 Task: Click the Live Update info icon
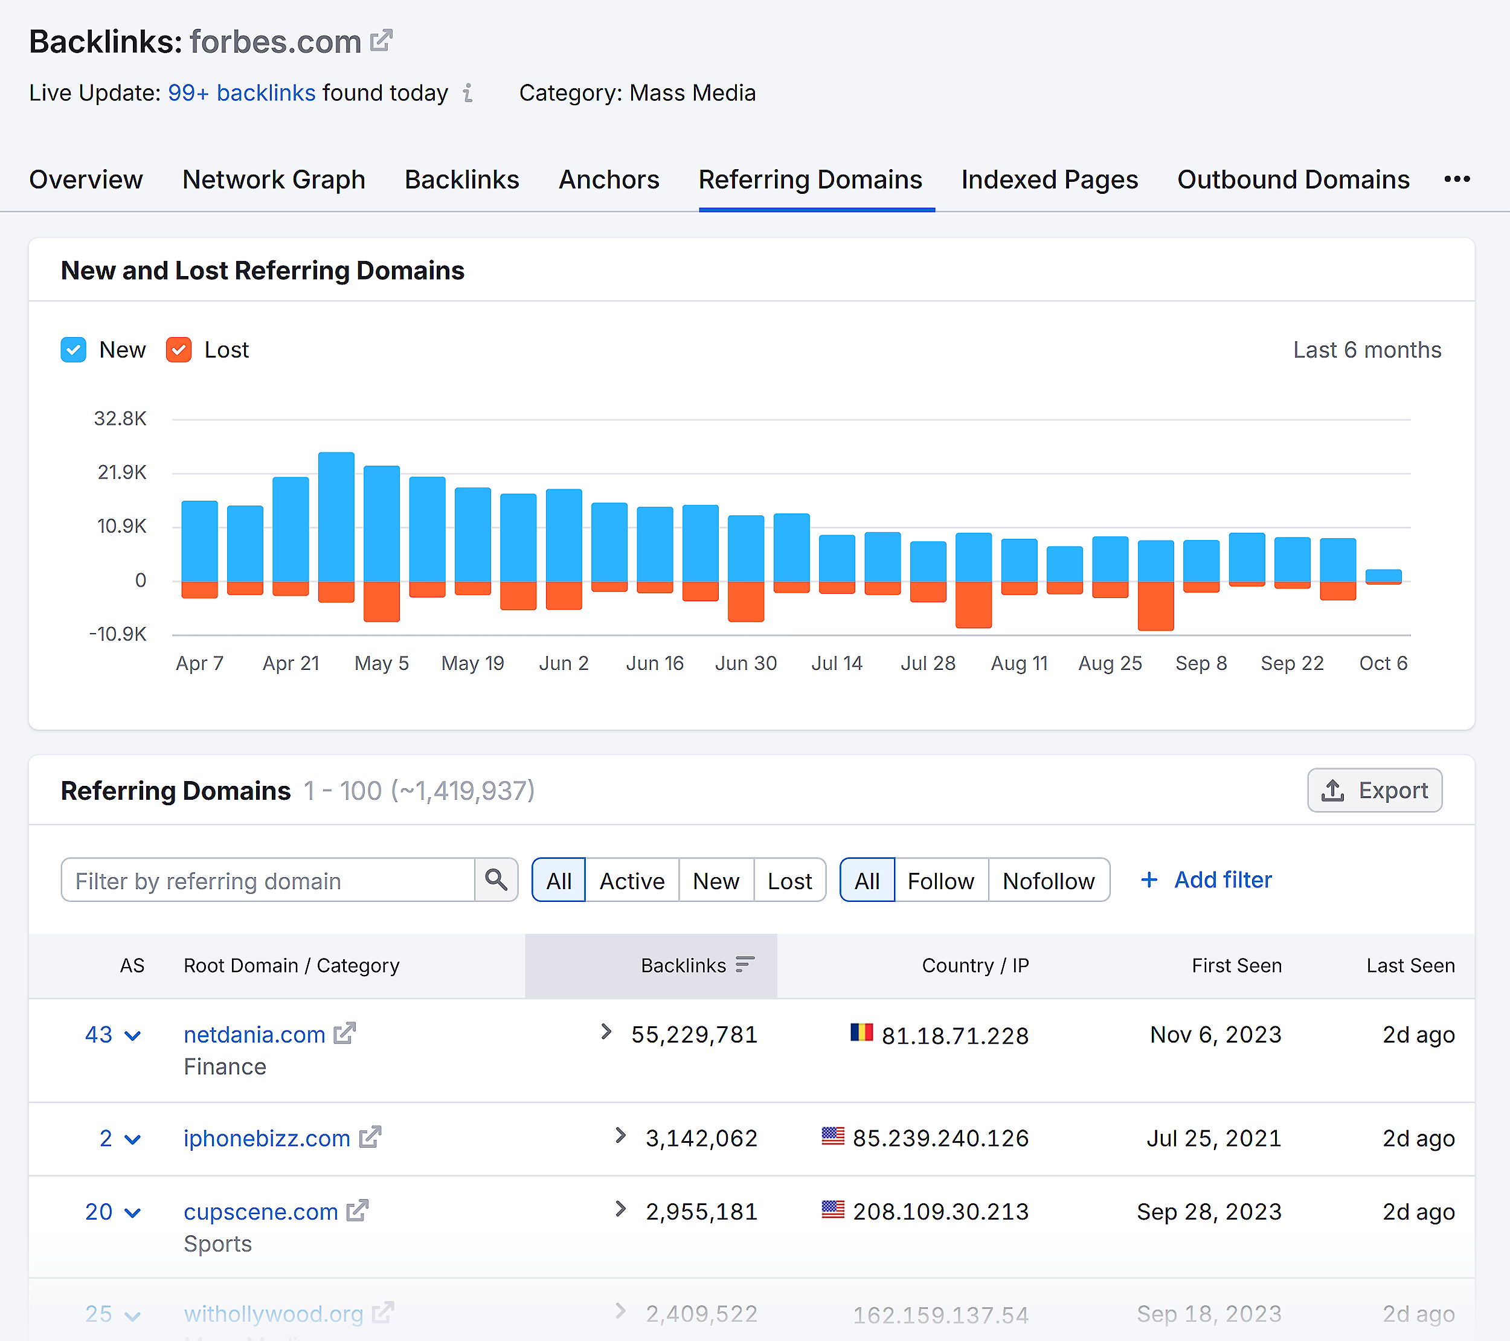[x=467, y=93]
